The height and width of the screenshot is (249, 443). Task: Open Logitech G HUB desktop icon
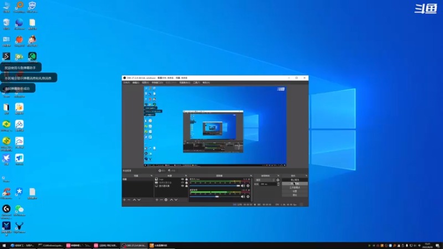tap(6, 209)
